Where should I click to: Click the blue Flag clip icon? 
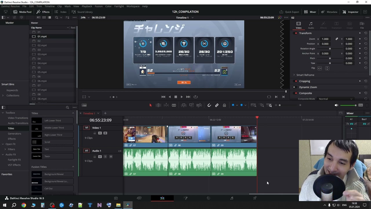point(233,105)
